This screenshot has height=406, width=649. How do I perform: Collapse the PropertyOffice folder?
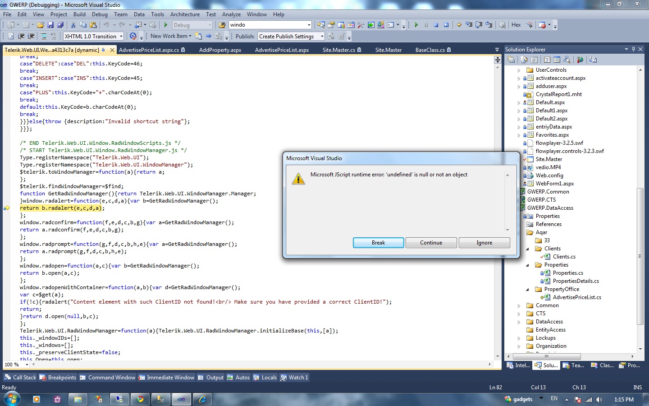point(527,289)
